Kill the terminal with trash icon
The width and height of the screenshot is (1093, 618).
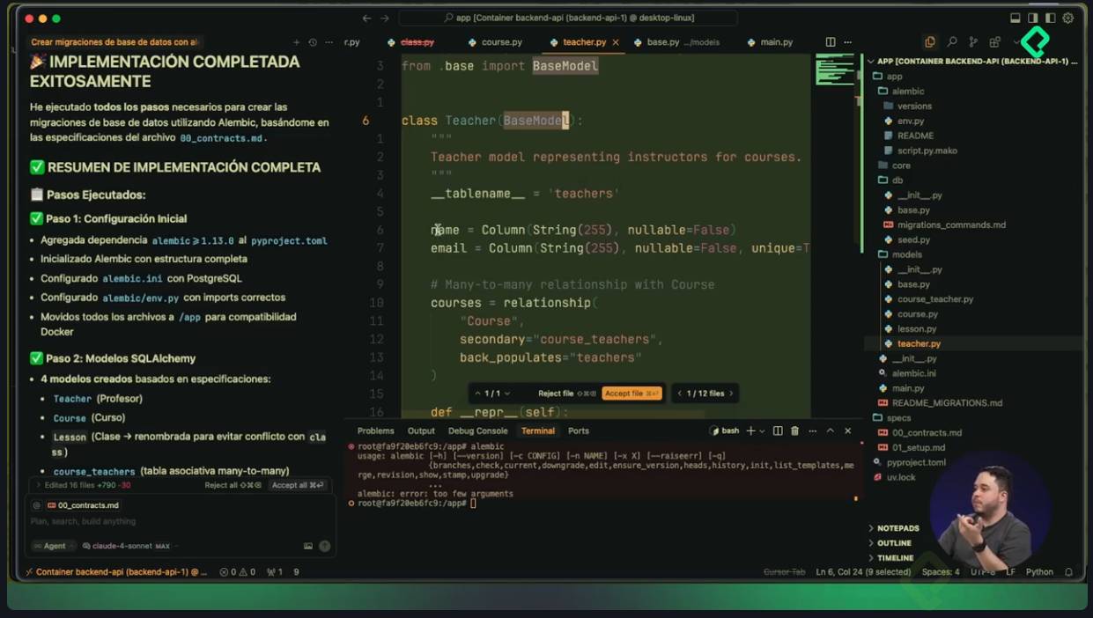794,430
